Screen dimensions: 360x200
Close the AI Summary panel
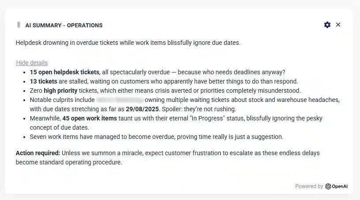(x=338, y=25)
